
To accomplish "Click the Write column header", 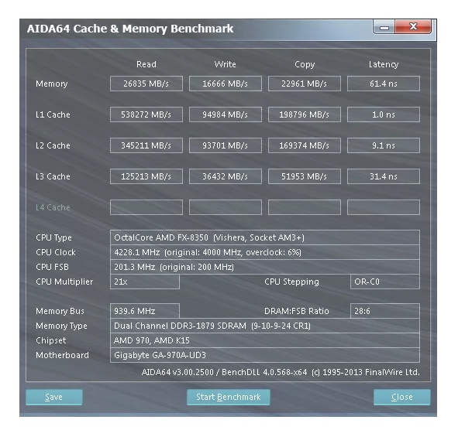I will point(226,64).
